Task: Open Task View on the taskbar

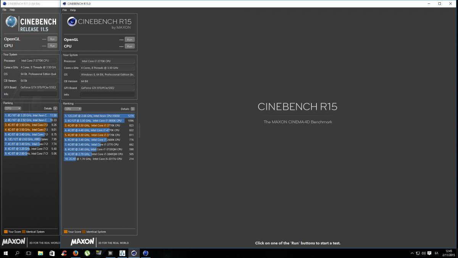Action: point(29,253)
